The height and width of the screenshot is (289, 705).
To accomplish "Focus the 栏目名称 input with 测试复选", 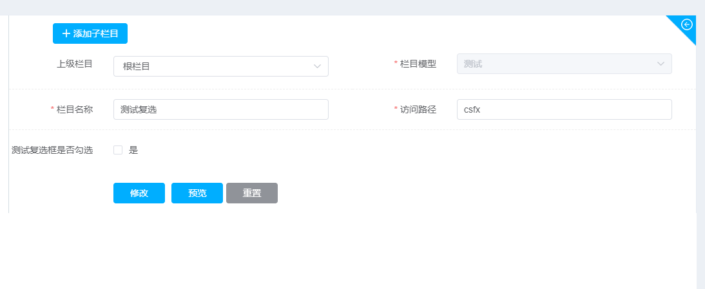I will click(220, 109).
